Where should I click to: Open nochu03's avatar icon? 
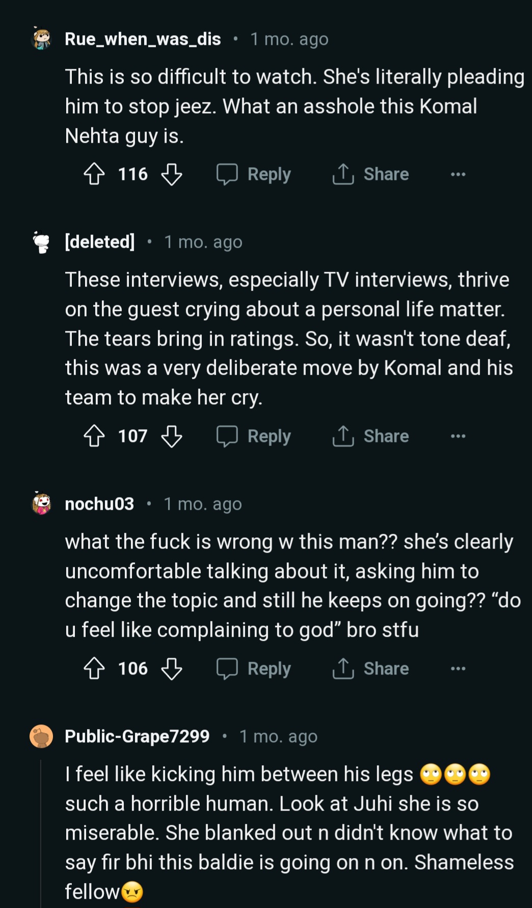pyautogui.click(x=42, y=504)
